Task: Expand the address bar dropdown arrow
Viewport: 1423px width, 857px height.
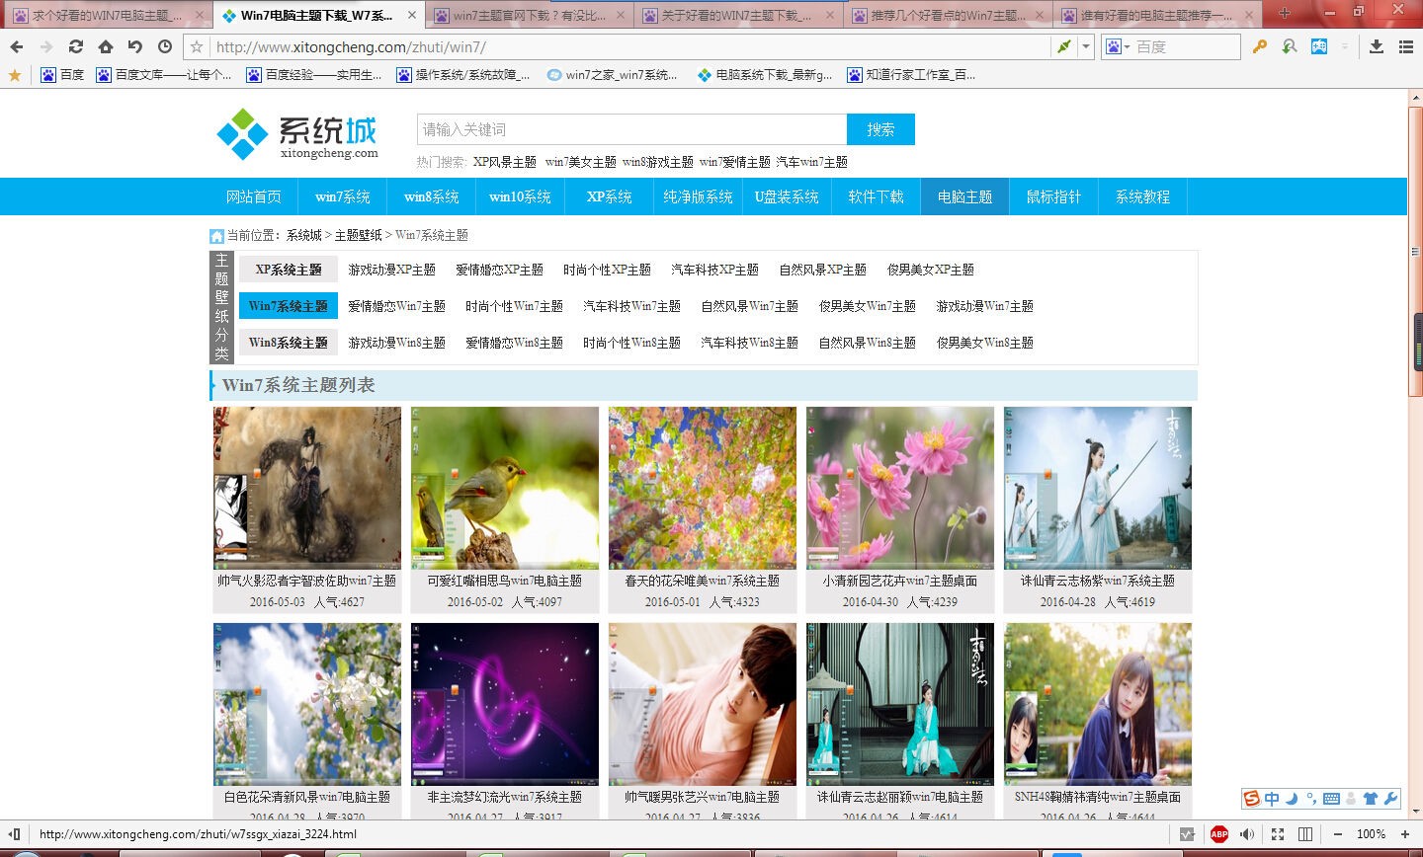Action: click(x=1086, y=46)
